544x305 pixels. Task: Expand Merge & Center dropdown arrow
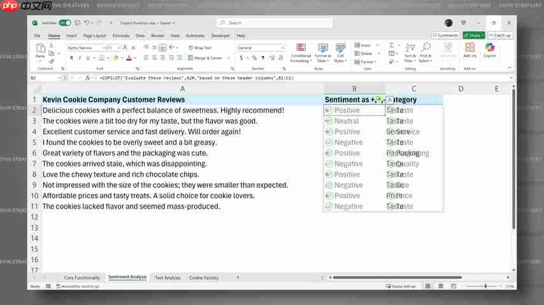[x=229, y=58]
